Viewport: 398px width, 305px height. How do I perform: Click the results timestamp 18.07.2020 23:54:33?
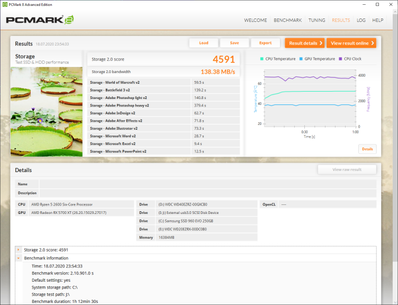point(52,44)
